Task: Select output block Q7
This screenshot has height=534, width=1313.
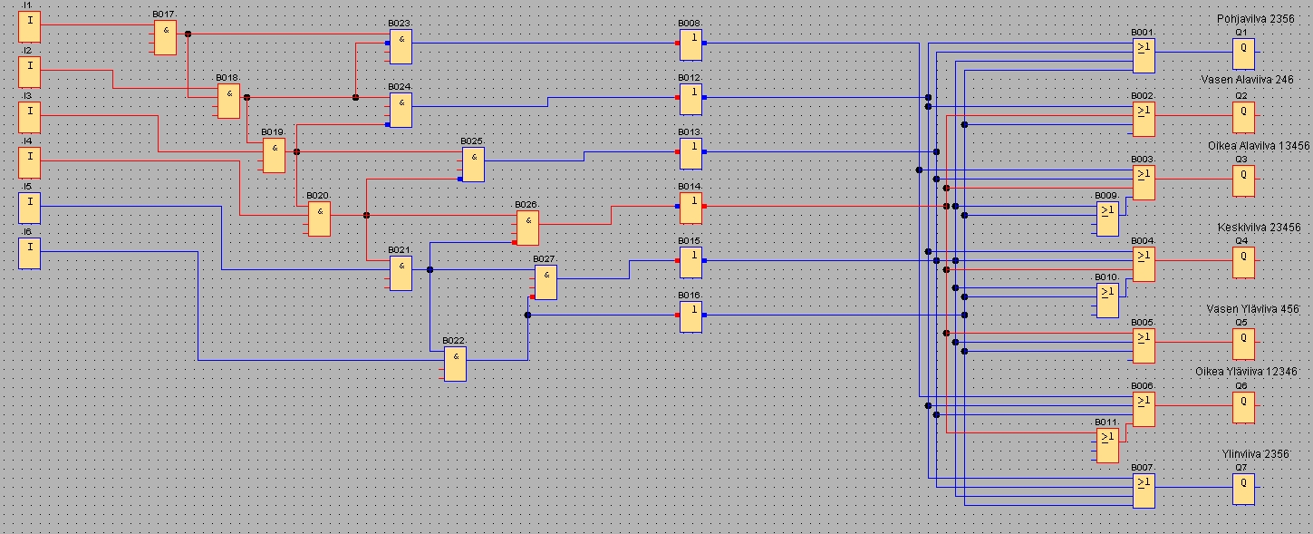Action: 1243,489
